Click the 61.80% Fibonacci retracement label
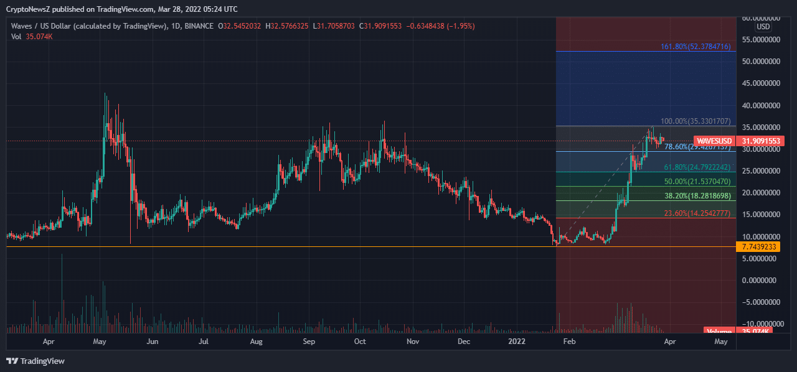 pos(697,167)
